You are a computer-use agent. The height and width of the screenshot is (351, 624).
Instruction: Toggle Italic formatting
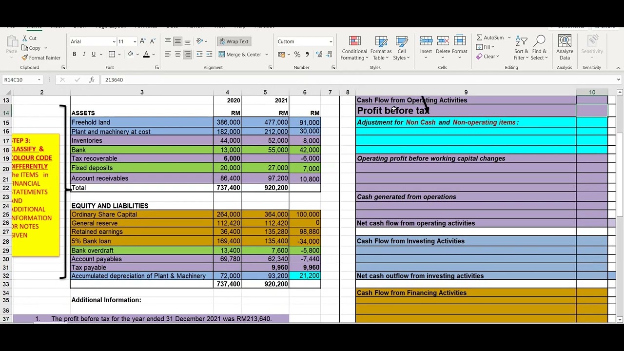84,55
